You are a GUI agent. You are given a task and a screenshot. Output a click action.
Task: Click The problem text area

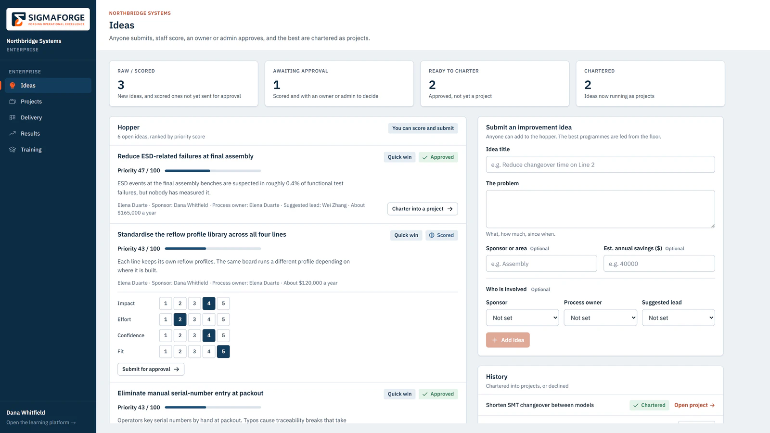[601, 209]
